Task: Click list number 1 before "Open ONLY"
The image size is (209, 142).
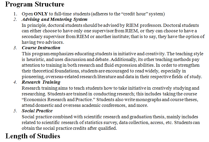Action: click(15, 14)
